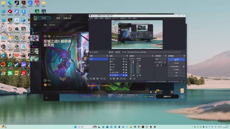Open Adobe Acrobat desktop shortcut
This screenshot has width=230, height=129.
click(x=24, y=3)
